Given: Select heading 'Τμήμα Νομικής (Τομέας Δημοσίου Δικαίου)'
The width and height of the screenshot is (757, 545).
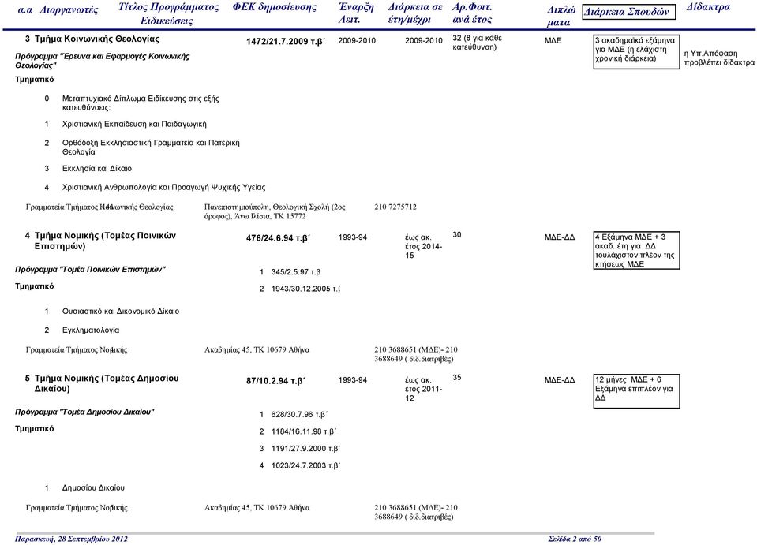Looking at the screenshot, I should click(x=107, y=383).
